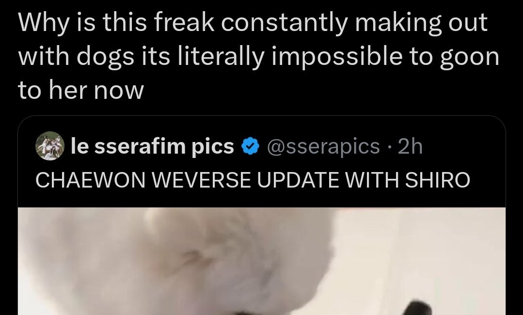Screen dimensions: 523x315
Task: Click the first line 'Why is this freak'
Action: [116, 23]
